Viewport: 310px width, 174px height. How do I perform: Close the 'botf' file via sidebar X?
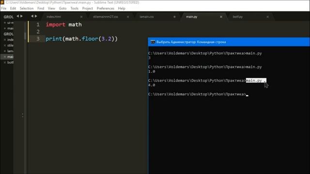[x=5, y=62]
